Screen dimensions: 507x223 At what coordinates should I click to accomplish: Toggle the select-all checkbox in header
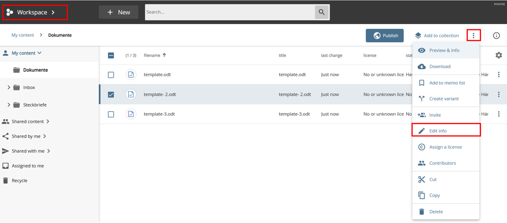pyautogui.click(x=111, y=55)
